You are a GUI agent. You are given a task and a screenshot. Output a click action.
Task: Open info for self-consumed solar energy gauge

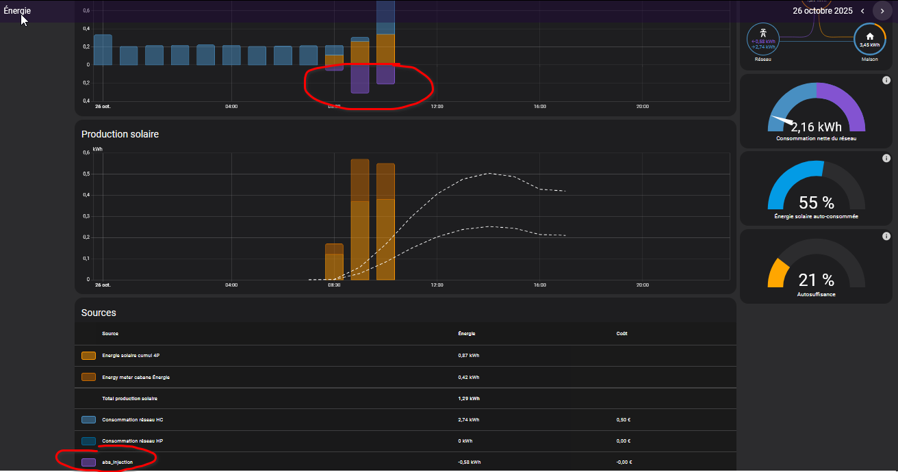pos(886,159)
